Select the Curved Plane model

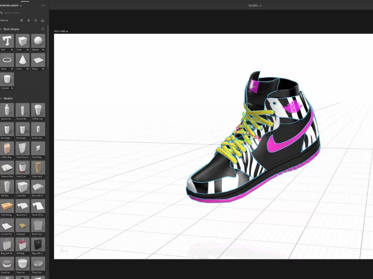(7, 225)
